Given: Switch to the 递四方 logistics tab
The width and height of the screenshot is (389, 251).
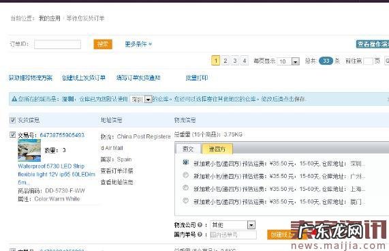Looking at the screenshot, I should pyautogui.click(x=217, y=149).
